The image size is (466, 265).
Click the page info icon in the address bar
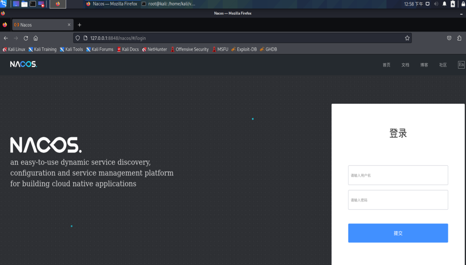coord(85,38)
